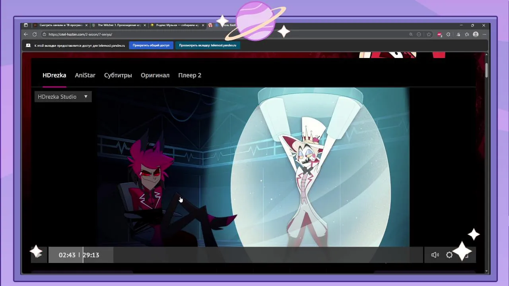Switch to the HDrezka player tab
This screenshot has height=286, width=509.
(54, 75)
